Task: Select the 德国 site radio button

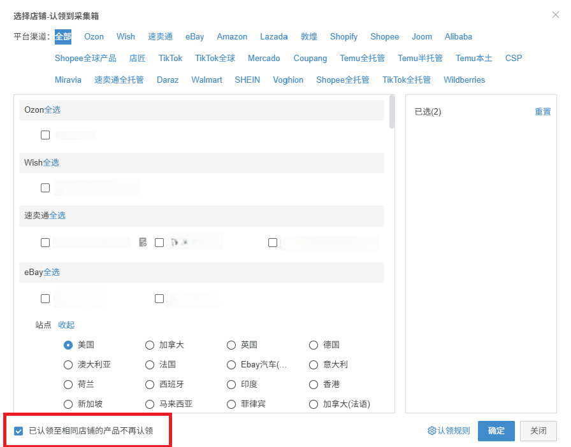Action: click(x=314, y=344)
